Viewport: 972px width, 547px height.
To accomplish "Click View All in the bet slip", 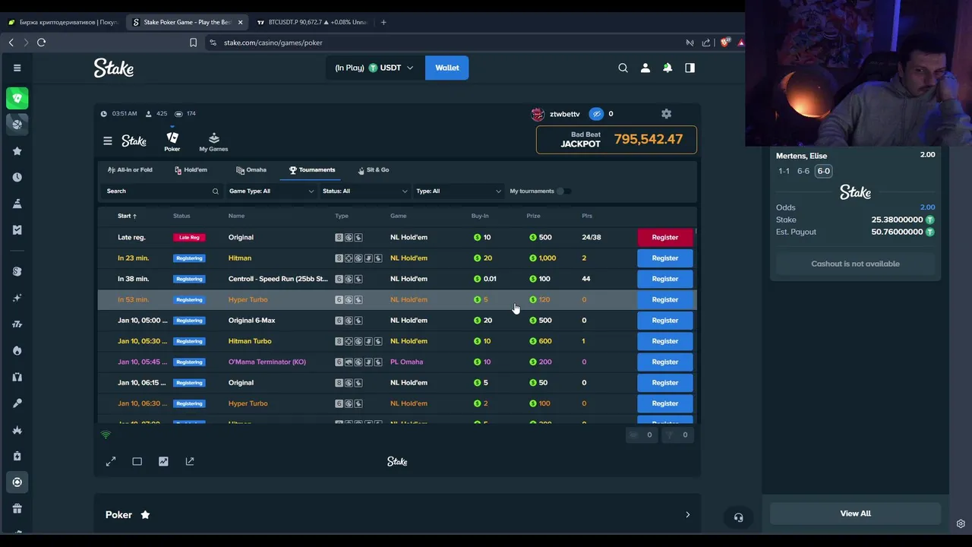I will pyautogui.click(x=856, y=514).
